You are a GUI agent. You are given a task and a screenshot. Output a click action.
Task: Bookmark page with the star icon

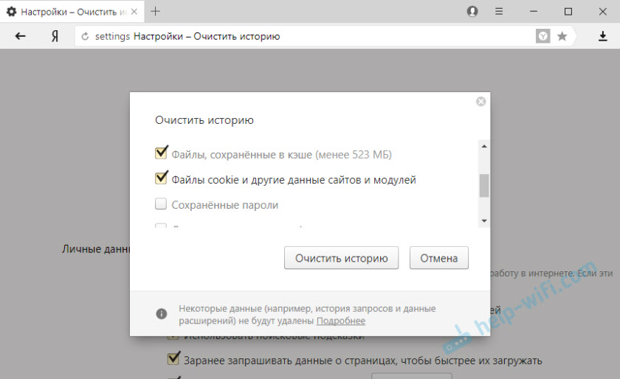[x=562, y=36]
